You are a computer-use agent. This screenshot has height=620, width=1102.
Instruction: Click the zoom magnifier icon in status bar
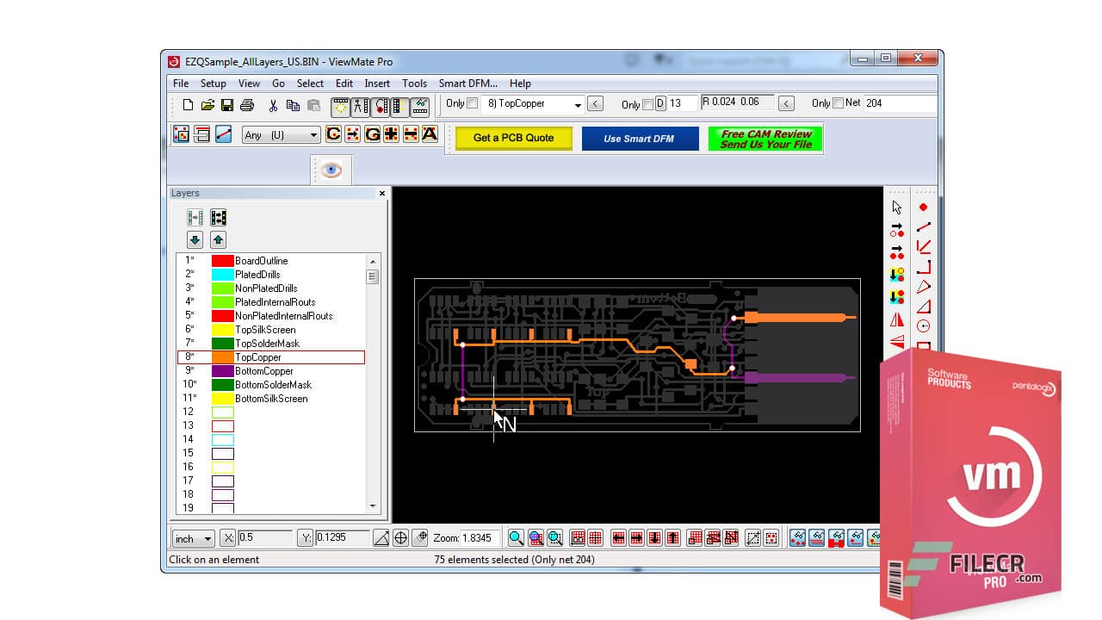click(x=515, y=537)
